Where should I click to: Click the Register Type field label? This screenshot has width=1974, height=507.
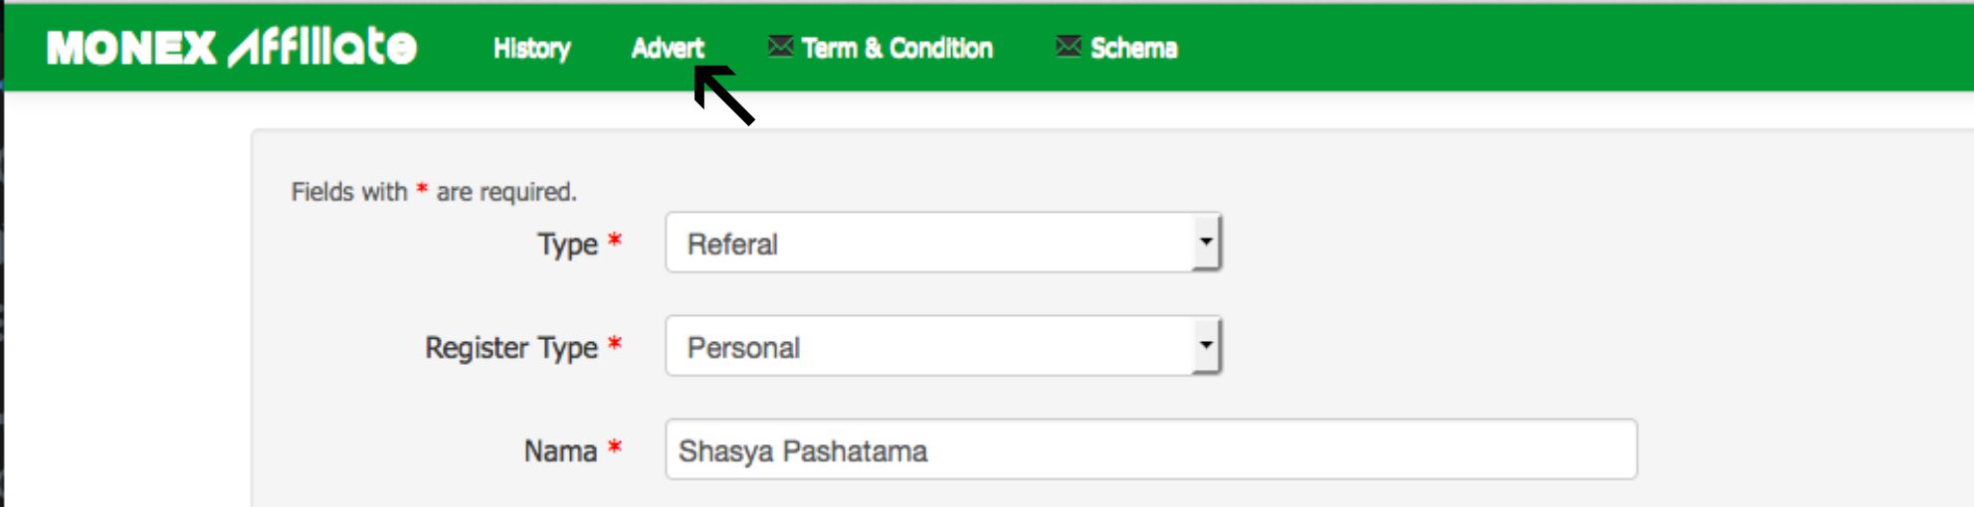pos(510,347)
